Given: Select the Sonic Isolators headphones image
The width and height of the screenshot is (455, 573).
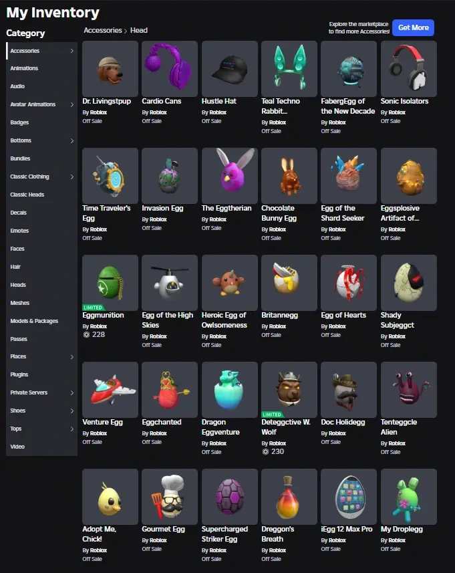Looking at the screenshot, I should [409, 69].
